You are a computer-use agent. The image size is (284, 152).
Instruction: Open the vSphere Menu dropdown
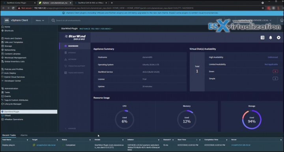(40, 20)
